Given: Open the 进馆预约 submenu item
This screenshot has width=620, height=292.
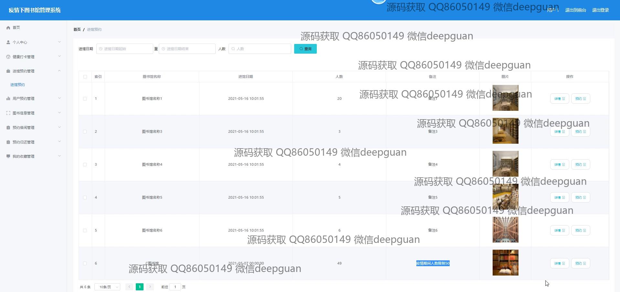Looking at the screenshot, I should (x=17, y=85).
